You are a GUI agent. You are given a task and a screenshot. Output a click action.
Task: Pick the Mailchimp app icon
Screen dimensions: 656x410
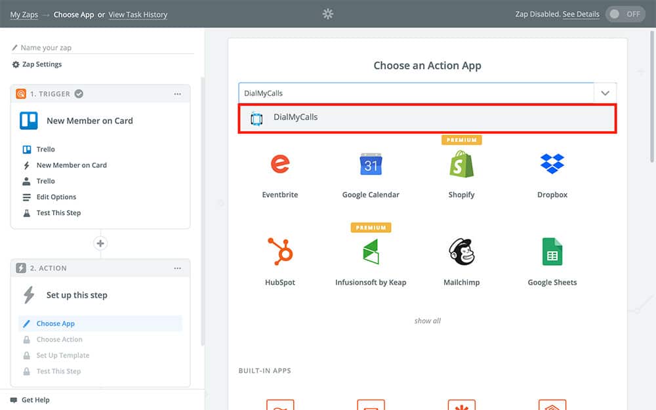tap(461, 252)
